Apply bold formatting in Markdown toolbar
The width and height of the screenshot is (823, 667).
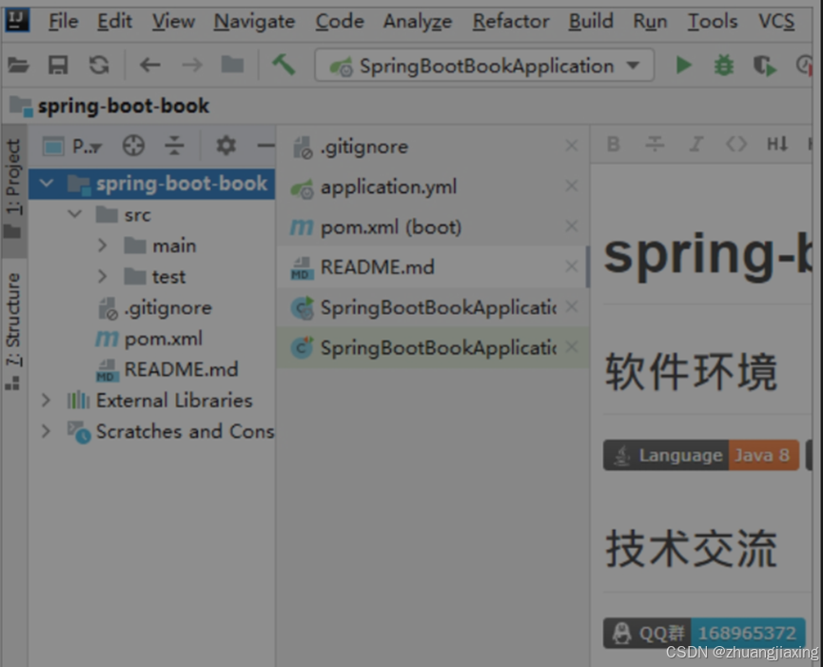[x=614, y=144]
